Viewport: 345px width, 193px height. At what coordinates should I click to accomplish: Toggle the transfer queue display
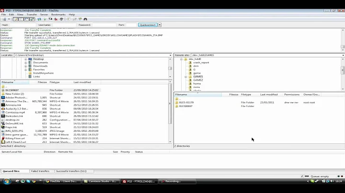tap(32, 19)
